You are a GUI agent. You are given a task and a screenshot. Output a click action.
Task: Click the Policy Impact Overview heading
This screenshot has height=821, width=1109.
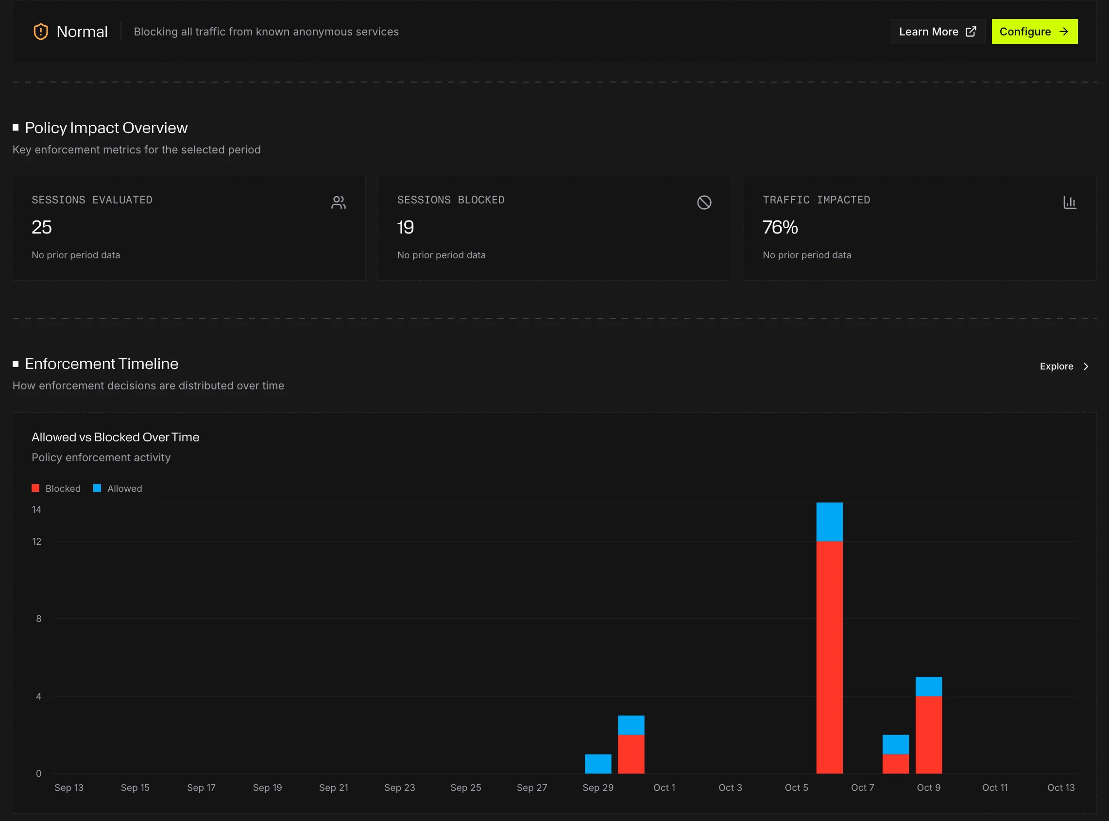click(x=106, y=128)
